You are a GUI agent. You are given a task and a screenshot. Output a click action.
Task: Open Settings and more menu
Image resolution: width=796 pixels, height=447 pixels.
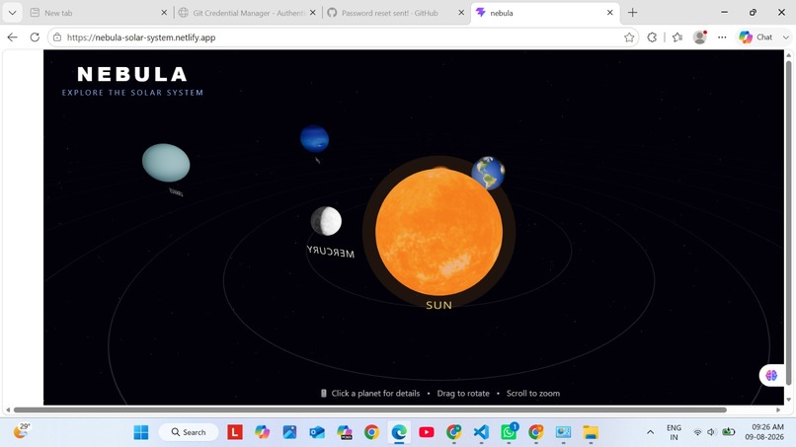[x=722, y=37]
